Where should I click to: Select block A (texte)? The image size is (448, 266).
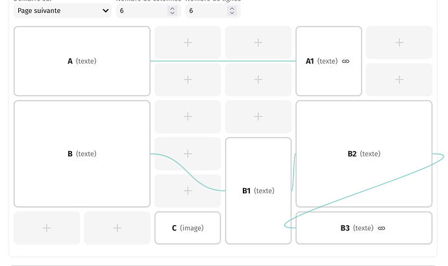(x=82, y=61)
